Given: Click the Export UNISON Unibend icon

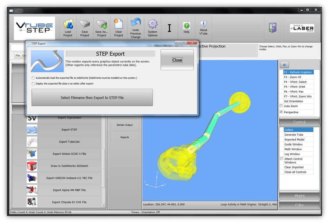Looking at the screenshot, I should [32, 178].
